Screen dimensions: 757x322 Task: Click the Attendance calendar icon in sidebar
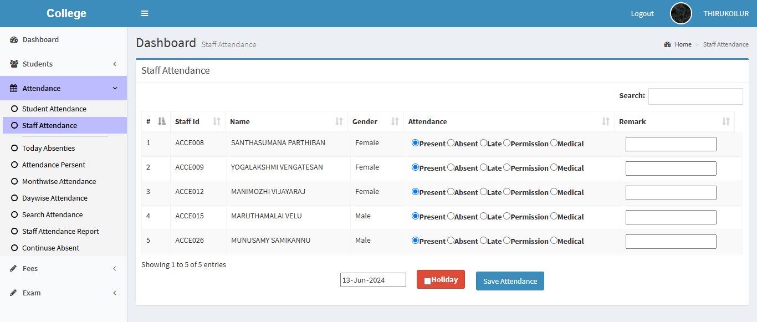pos(14,89)
